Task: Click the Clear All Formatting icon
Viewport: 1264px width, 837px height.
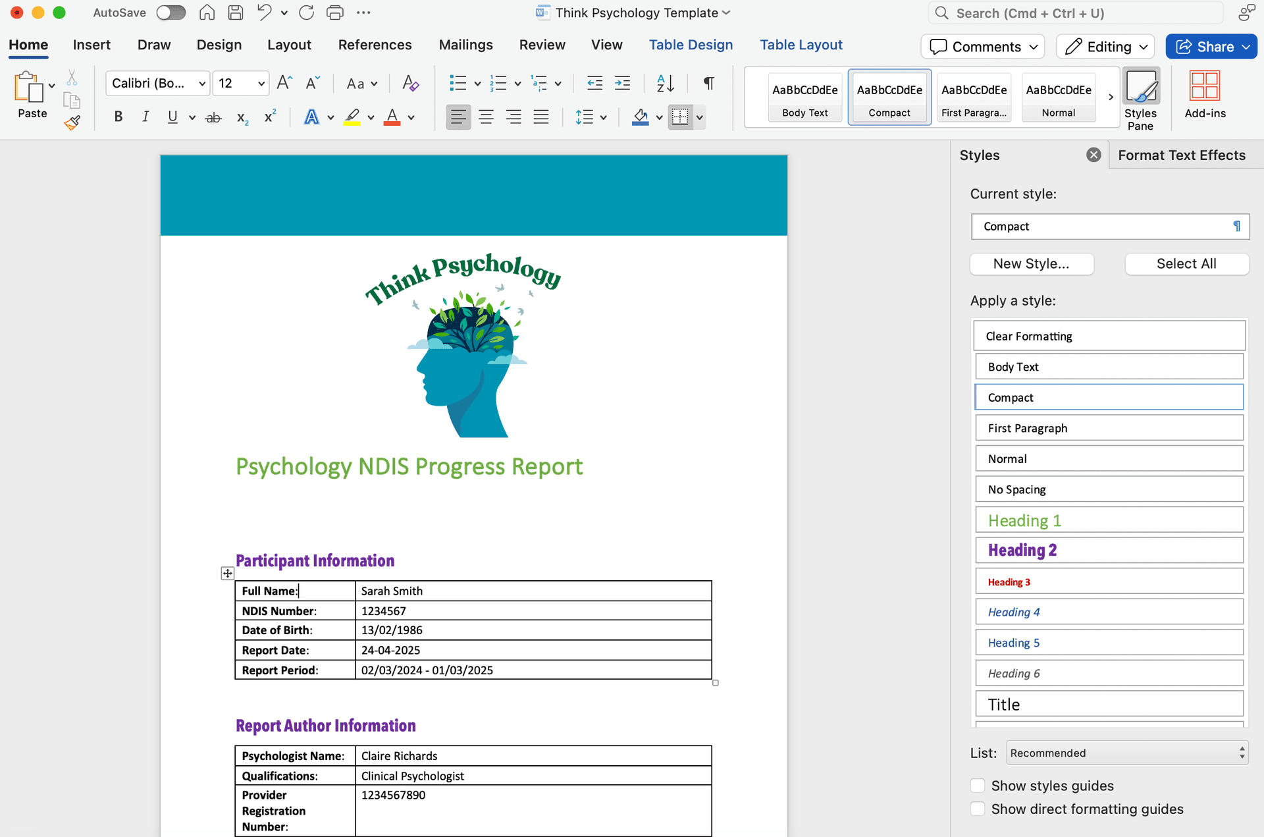Action: (409, 83)
